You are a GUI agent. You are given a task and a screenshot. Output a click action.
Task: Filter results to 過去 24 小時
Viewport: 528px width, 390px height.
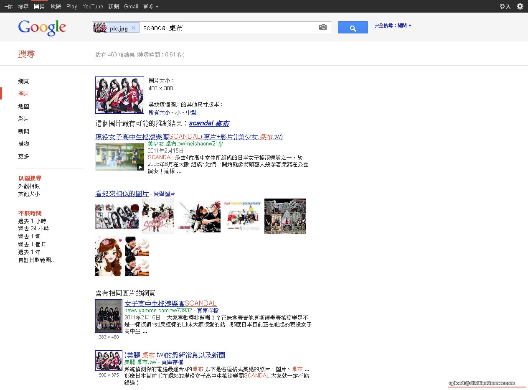coord(33,229)
